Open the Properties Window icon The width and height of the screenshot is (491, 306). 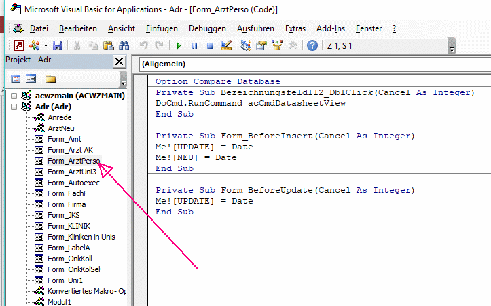point(261,45)
